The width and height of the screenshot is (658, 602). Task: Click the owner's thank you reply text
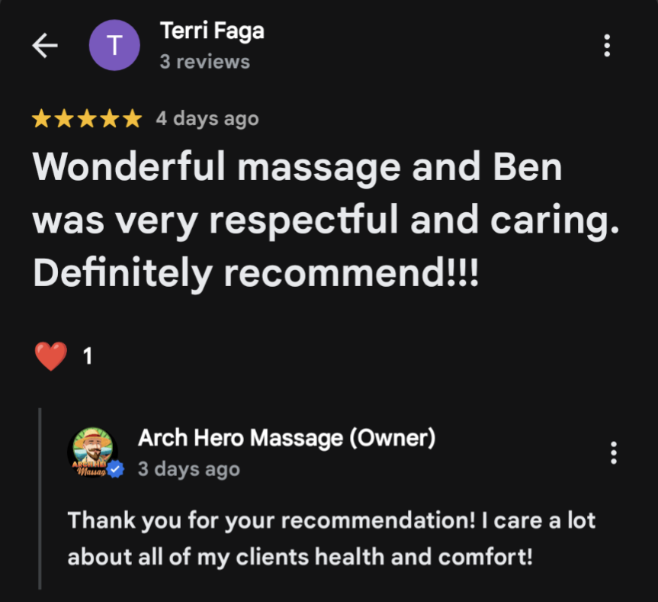[332, 539]
